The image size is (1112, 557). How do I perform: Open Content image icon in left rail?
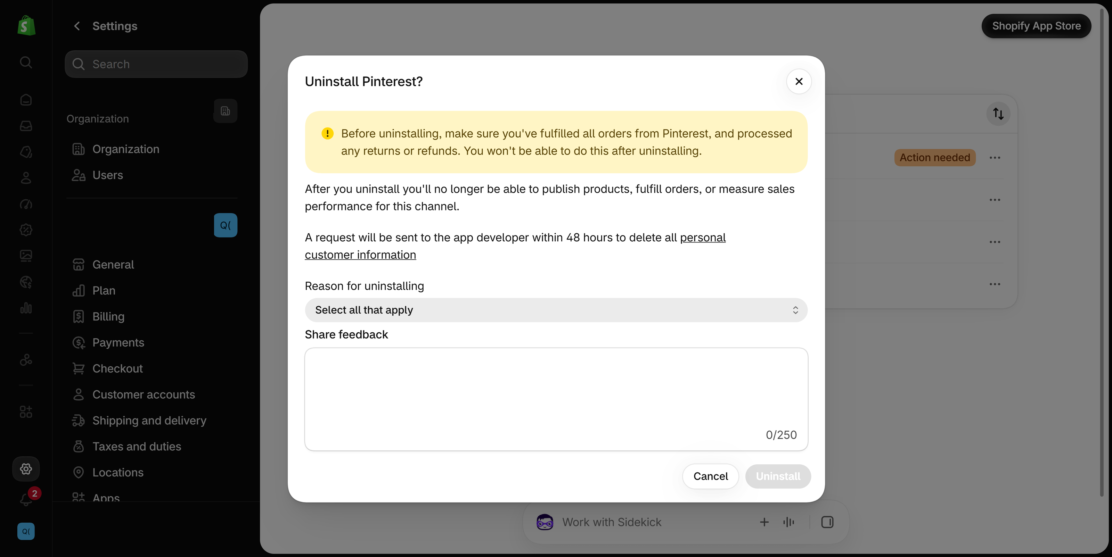(x=26, y=256)
